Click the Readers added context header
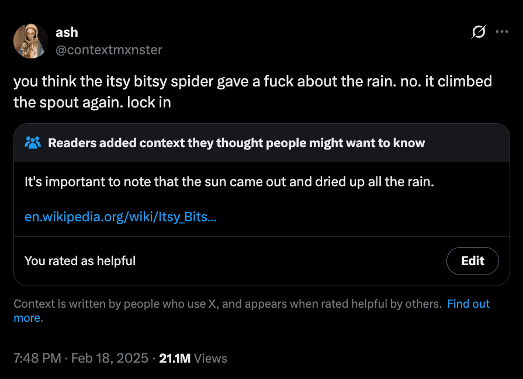Screen dimensions: 523x379 [x=236, y=143]
